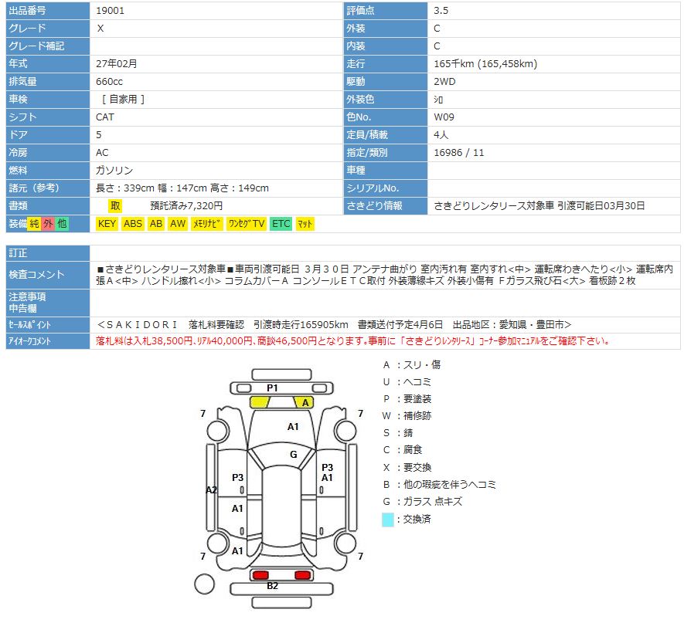This screenshot has height=623, width=684.
Task: Click the cyan 交換済 legend swatch
Action: tap(387, 520)
